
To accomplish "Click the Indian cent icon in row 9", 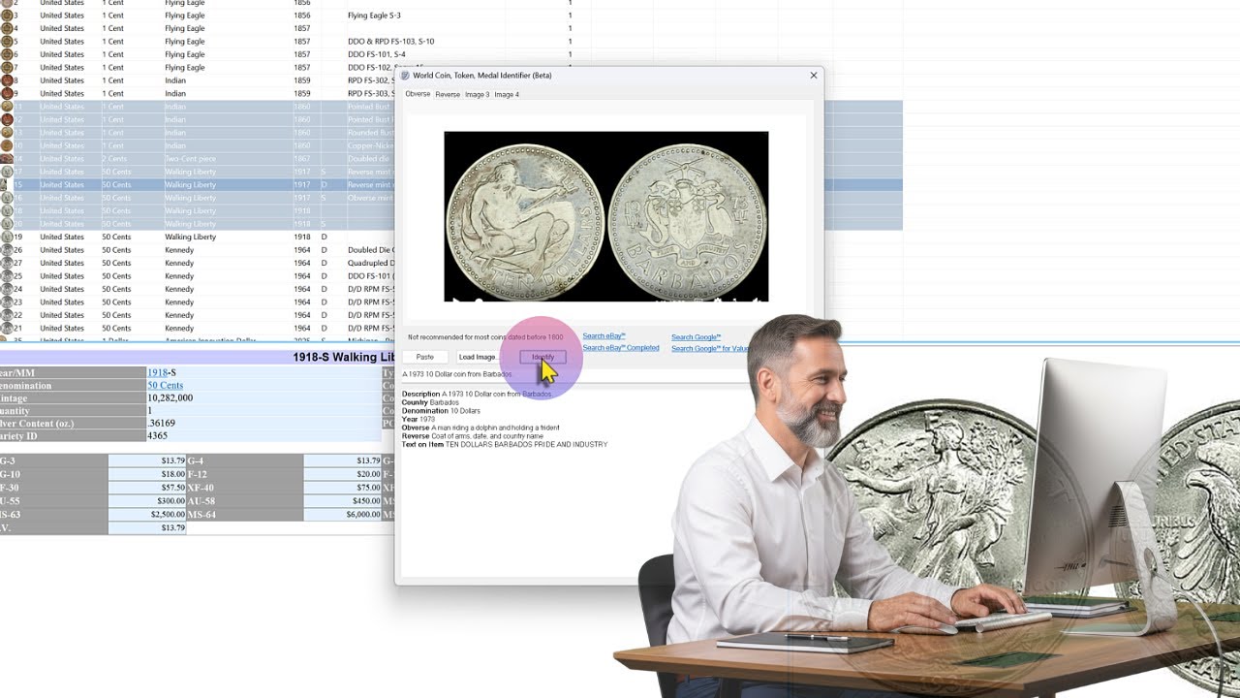I will pyautogui.click(x=7, y=93).
